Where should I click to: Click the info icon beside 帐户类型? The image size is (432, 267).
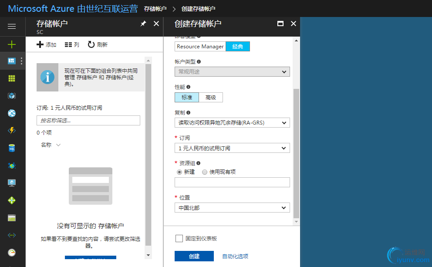[199, 62]
